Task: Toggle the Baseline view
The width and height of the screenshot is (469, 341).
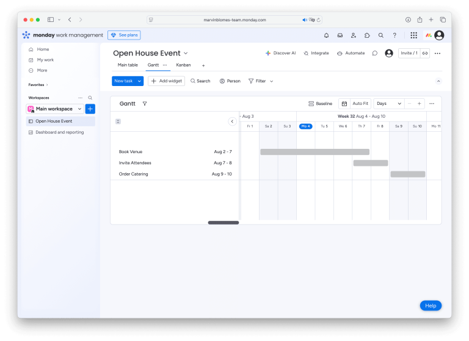Action: [x=321, y=104]
